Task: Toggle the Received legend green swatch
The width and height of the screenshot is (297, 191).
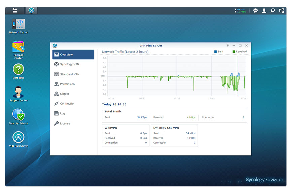Action: click(234, 51)
